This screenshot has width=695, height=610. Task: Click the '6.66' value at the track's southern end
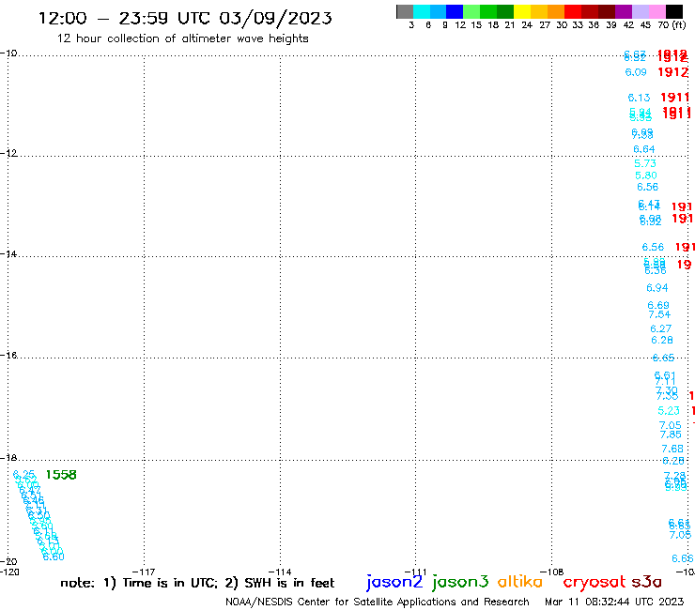(683, 558)
